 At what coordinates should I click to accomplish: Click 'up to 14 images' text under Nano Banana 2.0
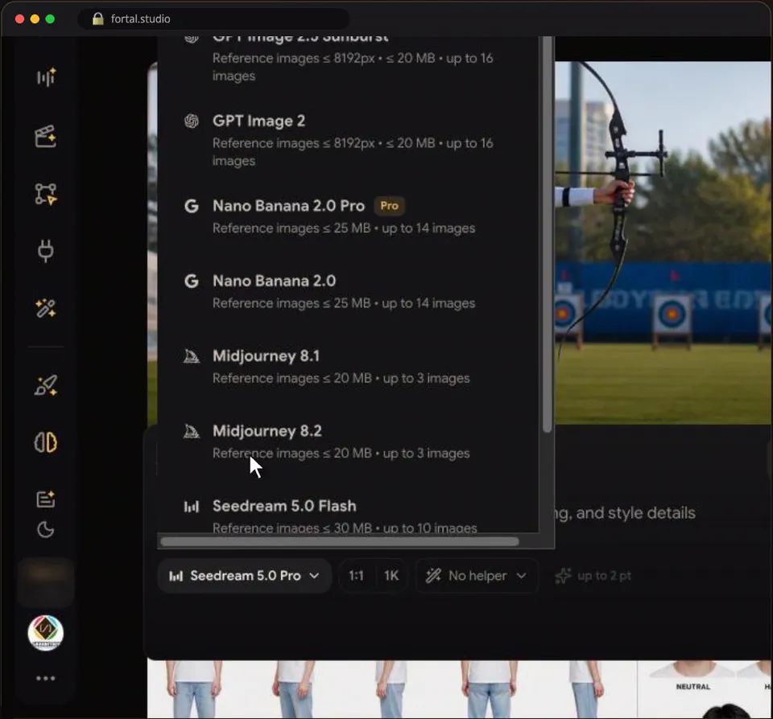[428, 303]
